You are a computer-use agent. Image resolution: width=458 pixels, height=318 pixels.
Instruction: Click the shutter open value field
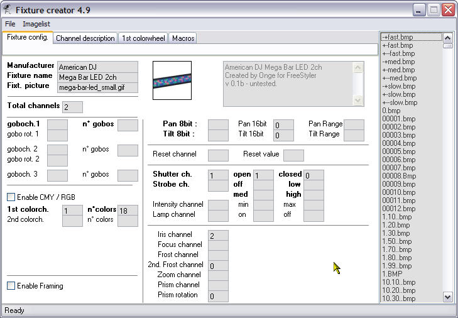[263, 175]
